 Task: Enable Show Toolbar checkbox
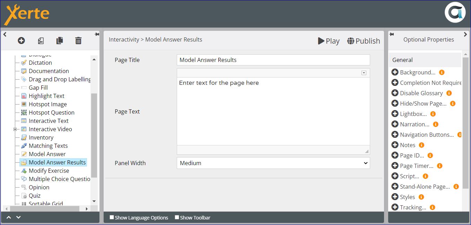tap(177, 217)
